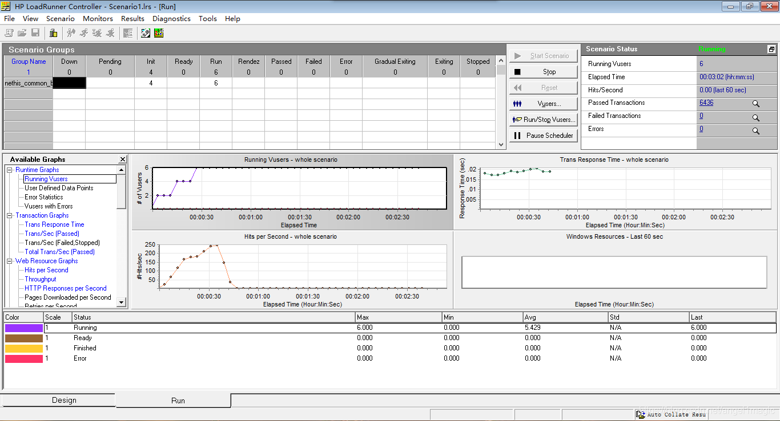Open the Load Generators toolbar icon
Viewport: 780px width, 421px height.
[53, 33]
